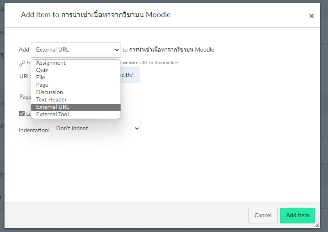This screenshot has width=328, height=232.
Task: Select the Page option in the list
Action: point(42,85)
